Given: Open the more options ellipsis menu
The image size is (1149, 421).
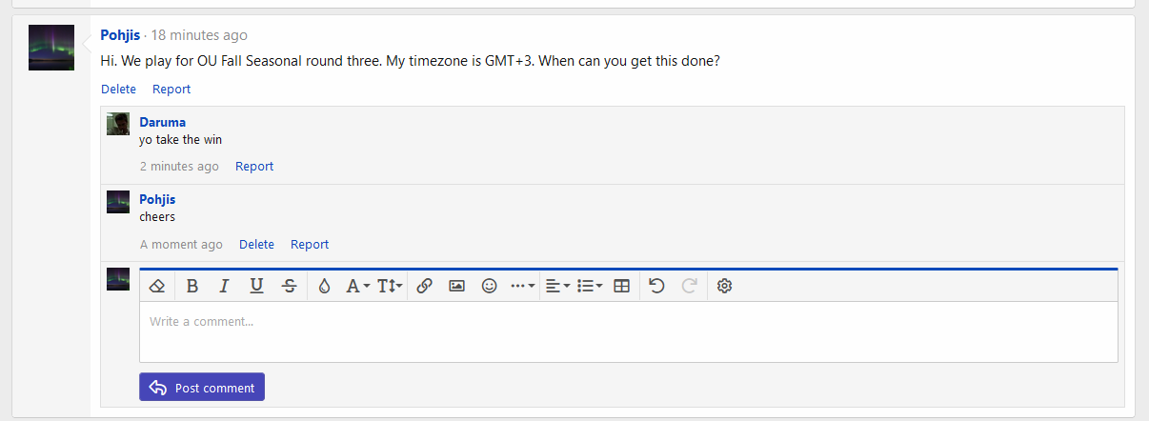Looking at the screenshot, I should point(522,286).
